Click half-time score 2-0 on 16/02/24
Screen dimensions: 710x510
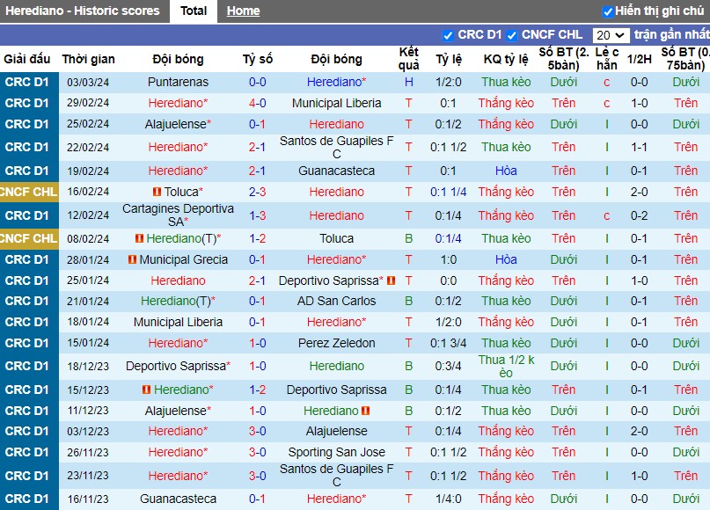click(x=639, y=192)
